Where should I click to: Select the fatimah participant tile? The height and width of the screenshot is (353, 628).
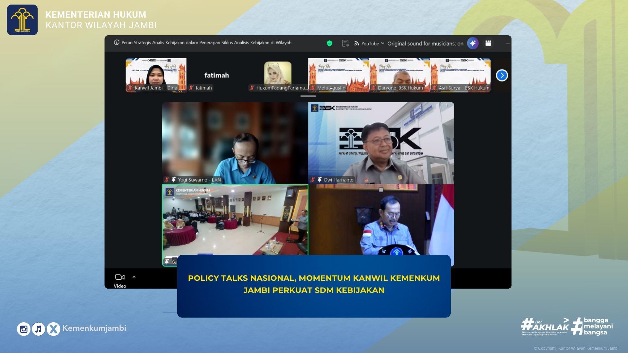tap(217, 75)
